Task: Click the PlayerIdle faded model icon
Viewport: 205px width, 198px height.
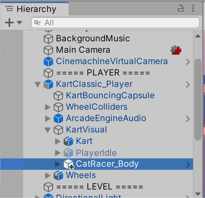Action: tap(68, 153)
